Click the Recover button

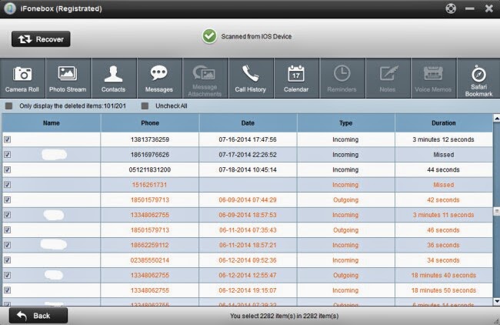41,39
